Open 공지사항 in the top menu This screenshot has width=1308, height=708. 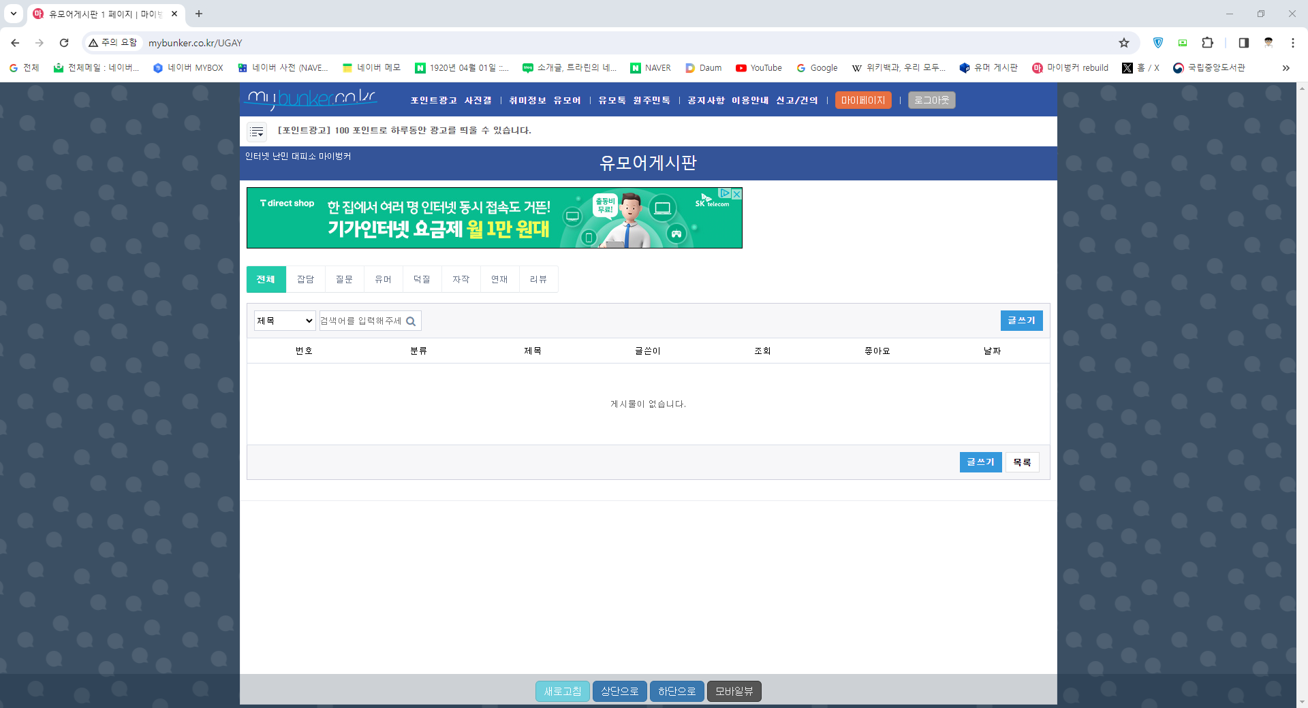(706, 101)
